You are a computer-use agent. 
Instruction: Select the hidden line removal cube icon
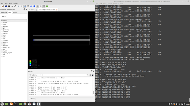[28, 6]
